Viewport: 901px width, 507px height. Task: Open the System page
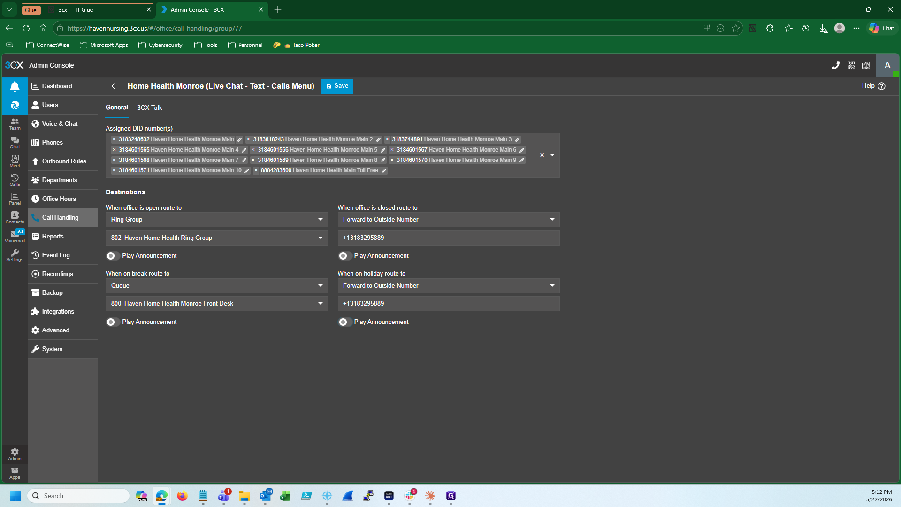[63, 349]
